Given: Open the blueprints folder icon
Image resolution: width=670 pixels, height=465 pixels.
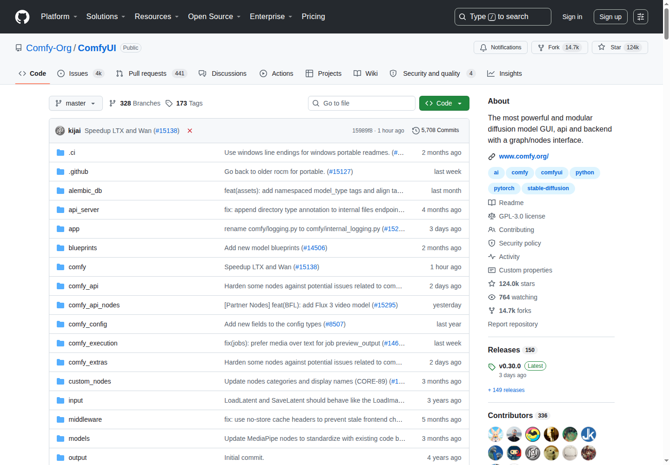Looking at the screenshot, I should 60,248.
